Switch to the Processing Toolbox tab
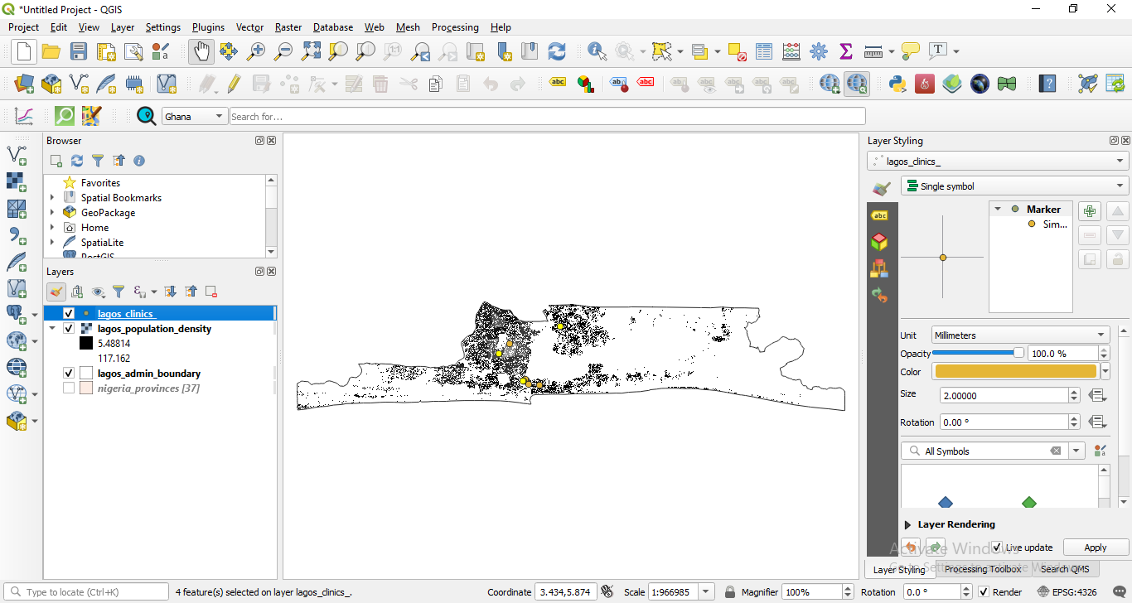The width and height of the screenshot is (1132, 603). coord(983,569)
